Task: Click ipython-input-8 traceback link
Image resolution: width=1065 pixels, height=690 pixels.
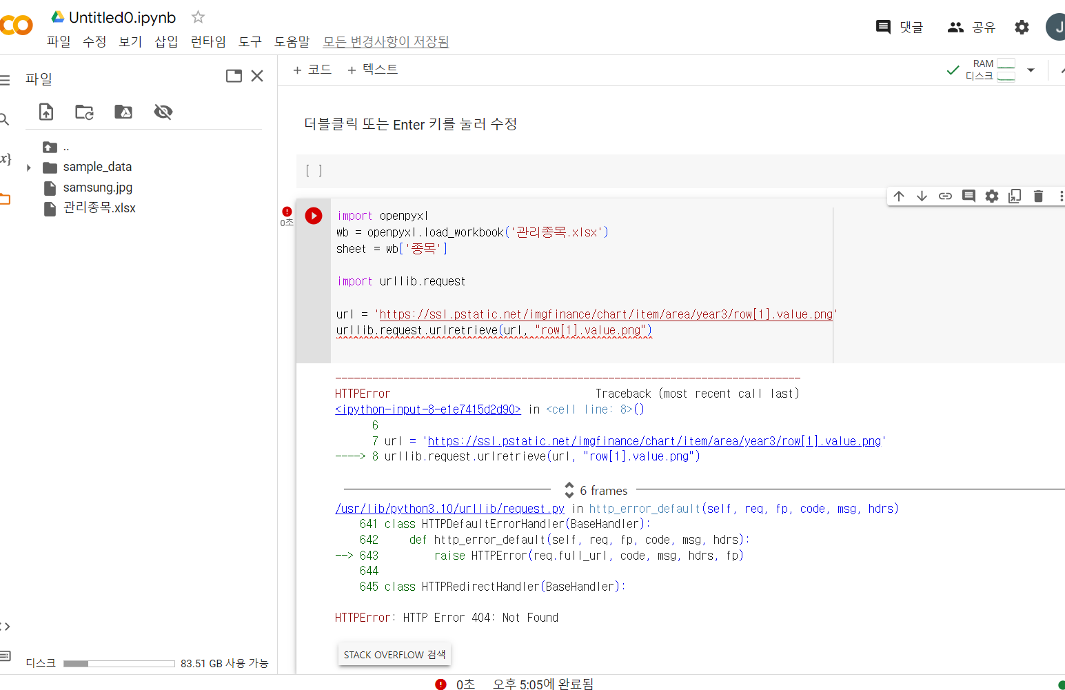Action: 428,409
